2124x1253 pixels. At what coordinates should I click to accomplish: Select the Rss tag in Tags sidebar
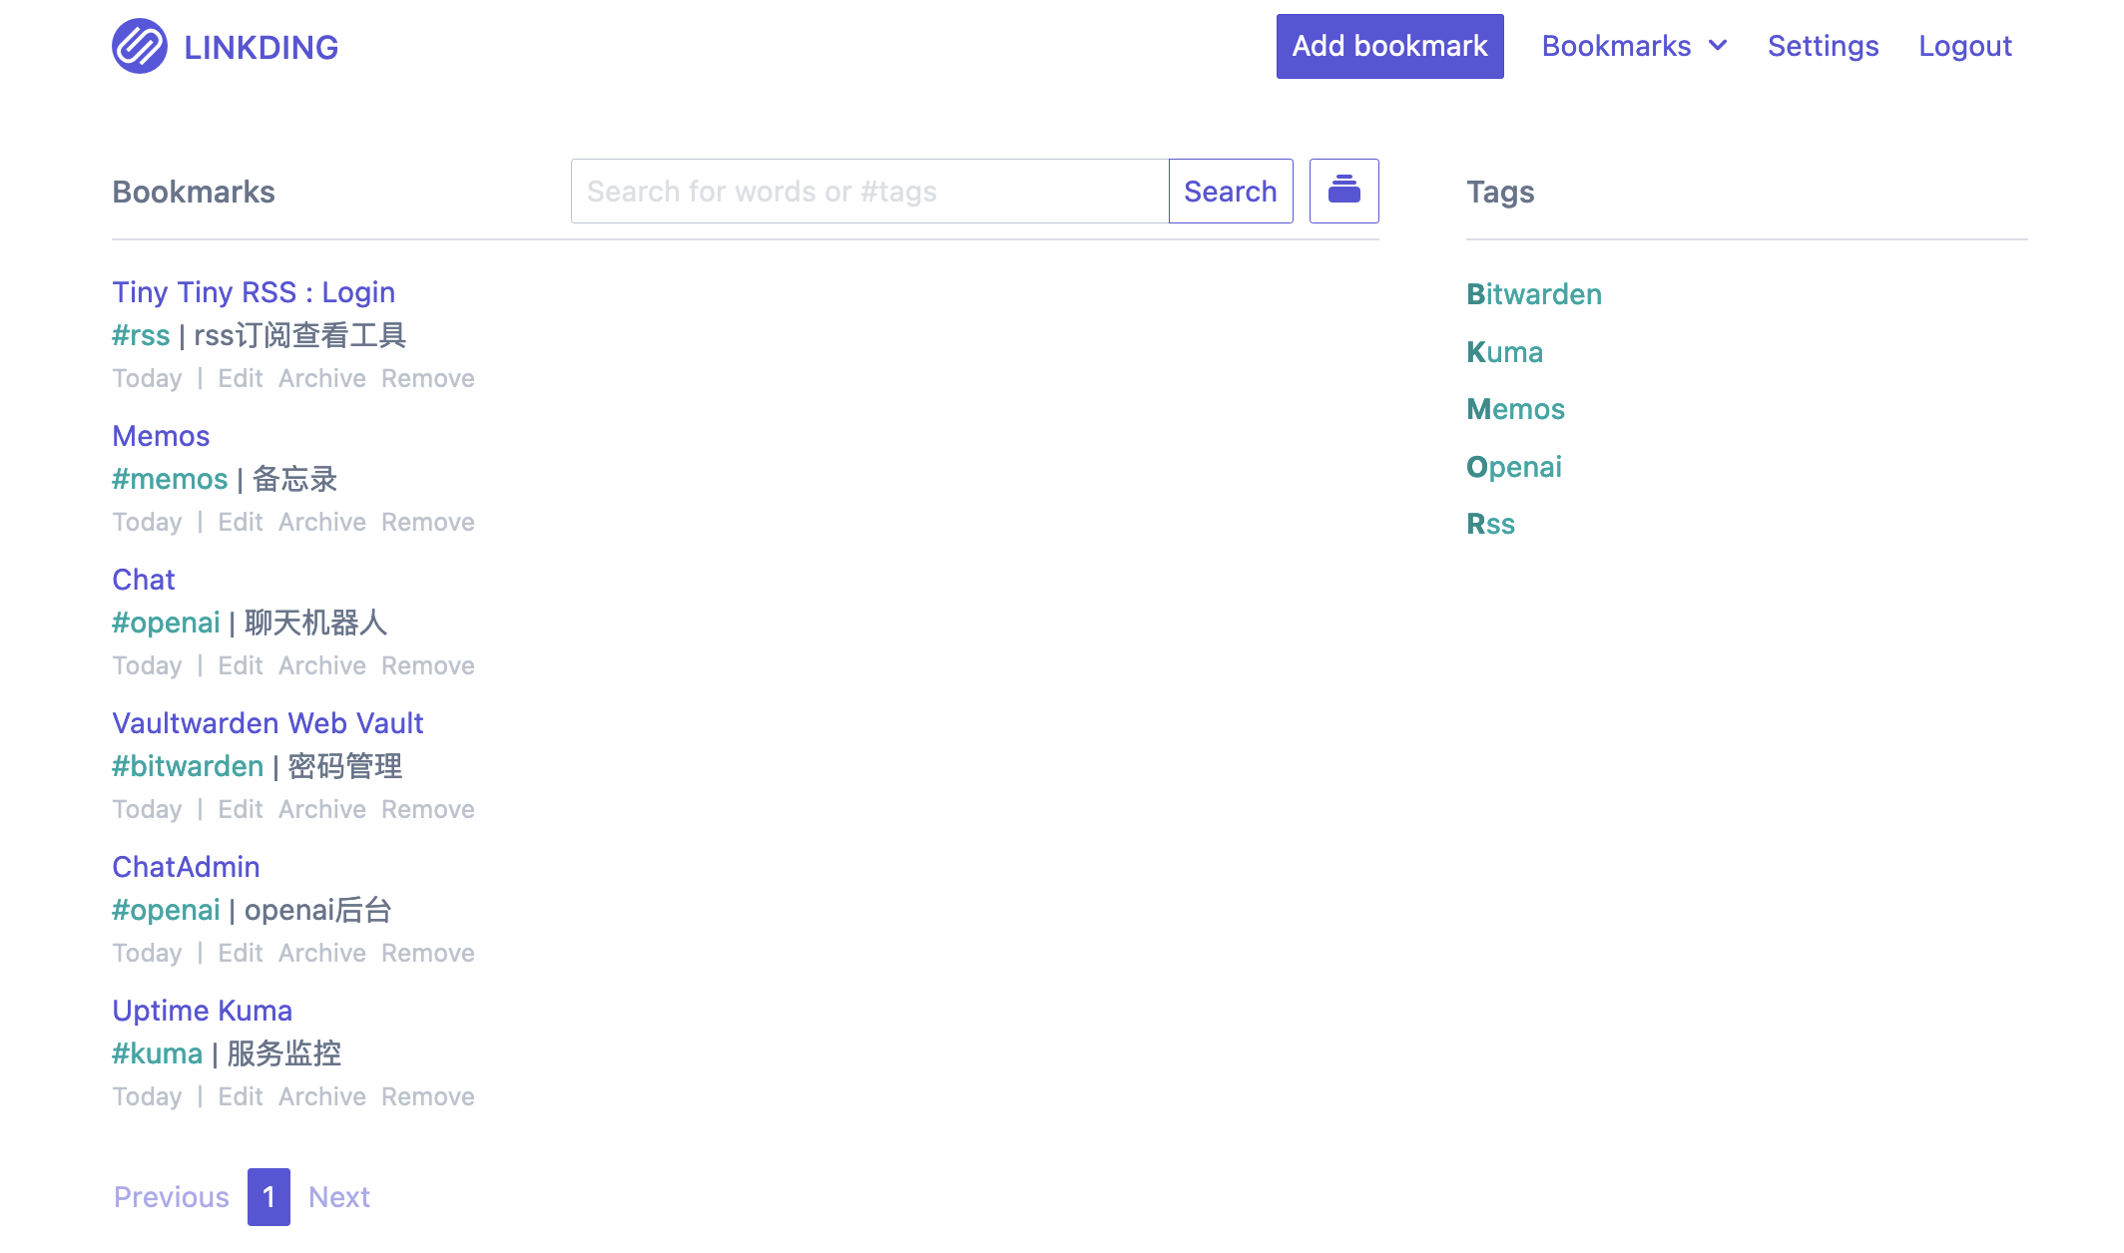(x=1490, y=524)
